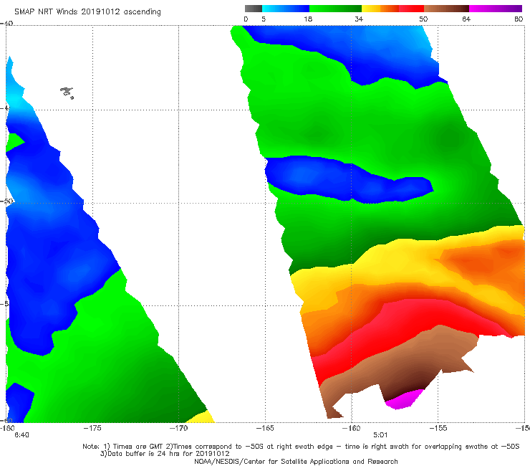Click the 6:40 swath time label
This screenshot has height=466, width=530.
point(21,435)
